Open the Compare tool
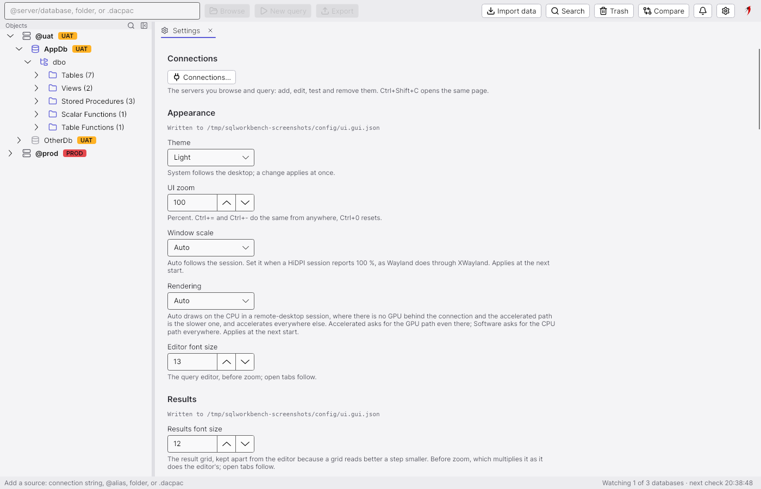Screen dimensions: 761x489 coord(664,11)
